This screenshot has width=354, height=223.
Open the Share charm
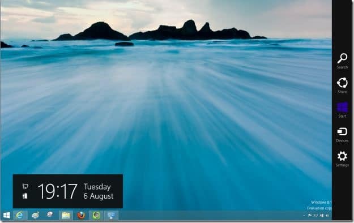pyautogui.click(x=342, y=85)
